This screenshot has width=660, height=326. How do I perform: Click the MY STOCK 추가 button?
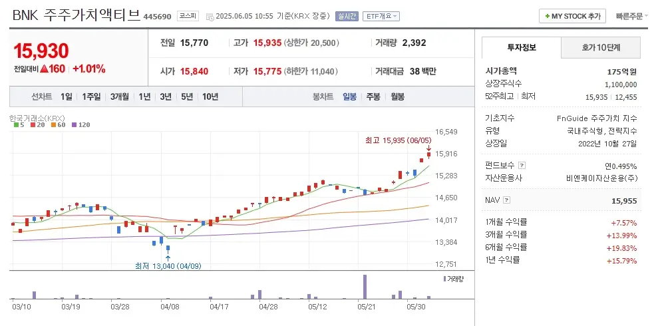(x=572, y=16)
